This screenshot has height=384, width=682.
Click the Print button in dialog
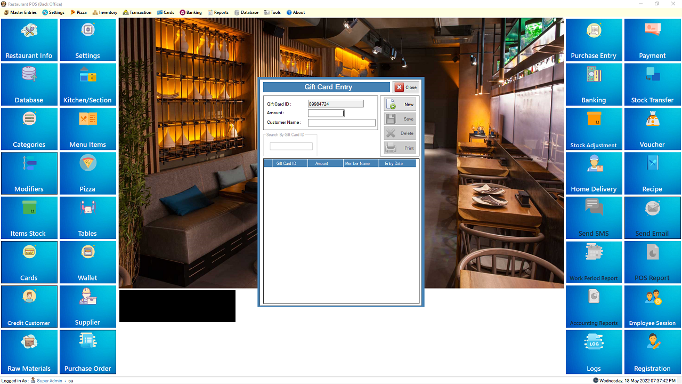(400, 148)
